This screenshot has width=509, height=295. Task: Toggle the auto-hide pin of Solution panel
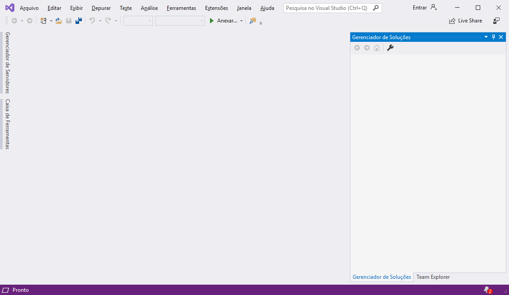pos(493,37)
